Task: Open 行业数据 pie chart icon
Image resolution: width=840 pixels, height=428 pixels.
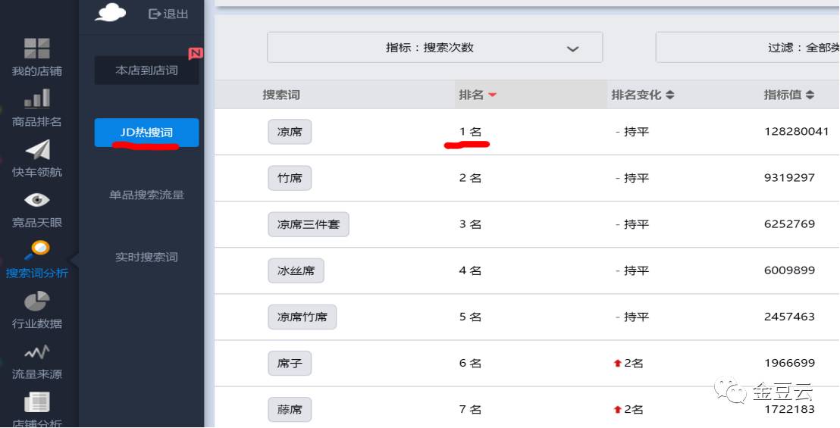Action: [37, 301]
